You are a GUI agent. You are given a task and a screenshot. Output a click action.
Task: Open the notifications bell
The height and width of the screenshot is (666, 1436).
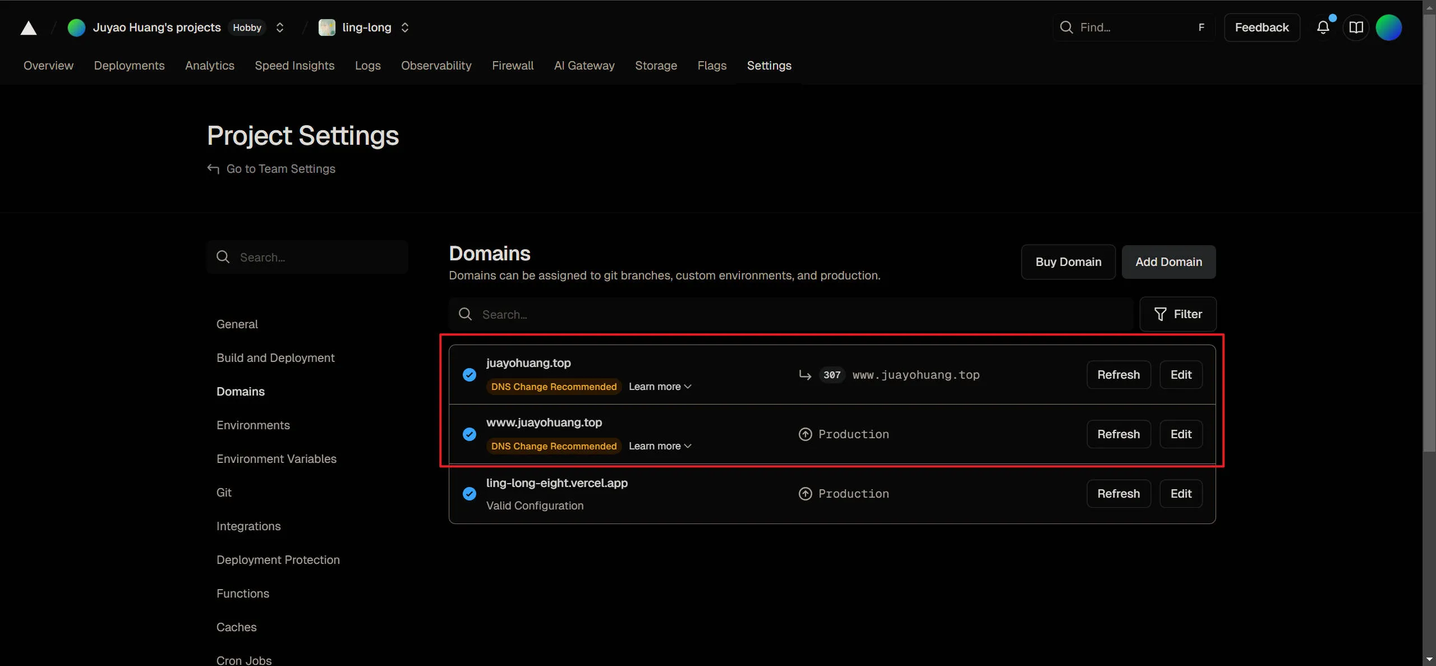1323,27
